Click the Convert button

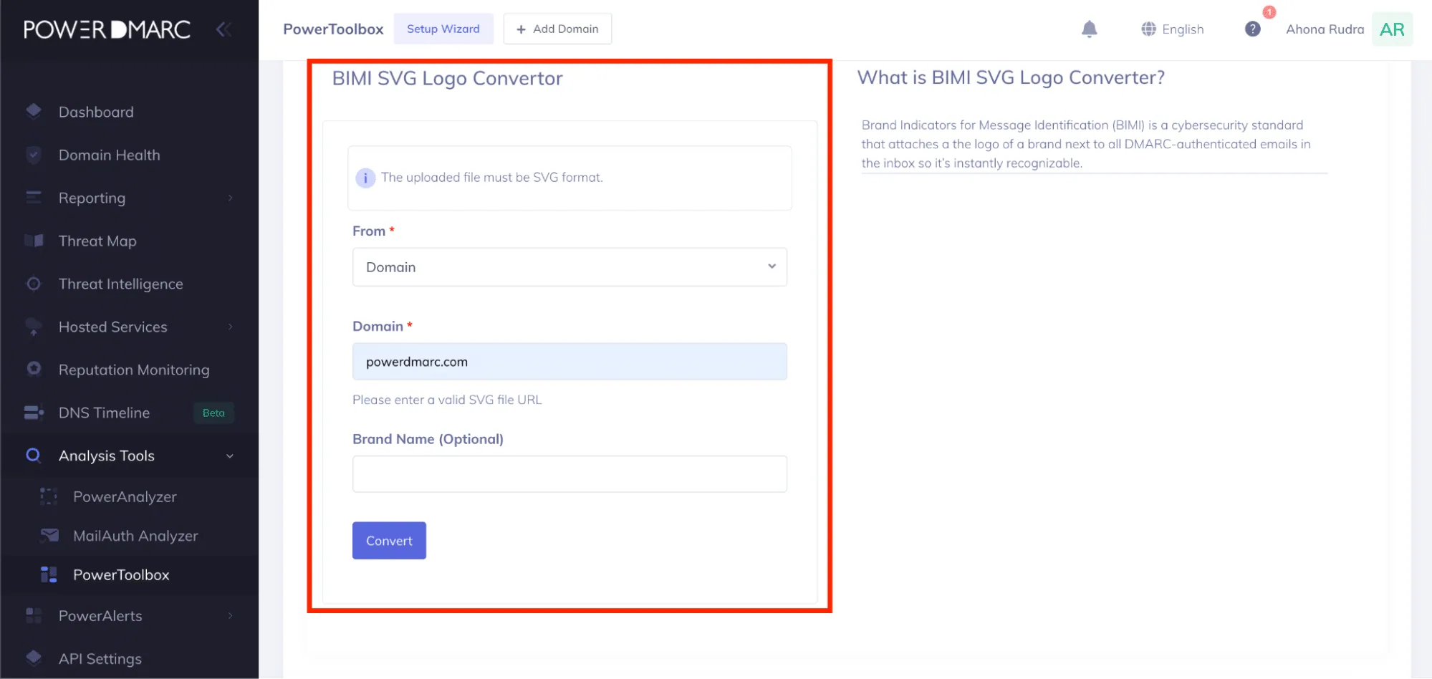click(389, 541)
